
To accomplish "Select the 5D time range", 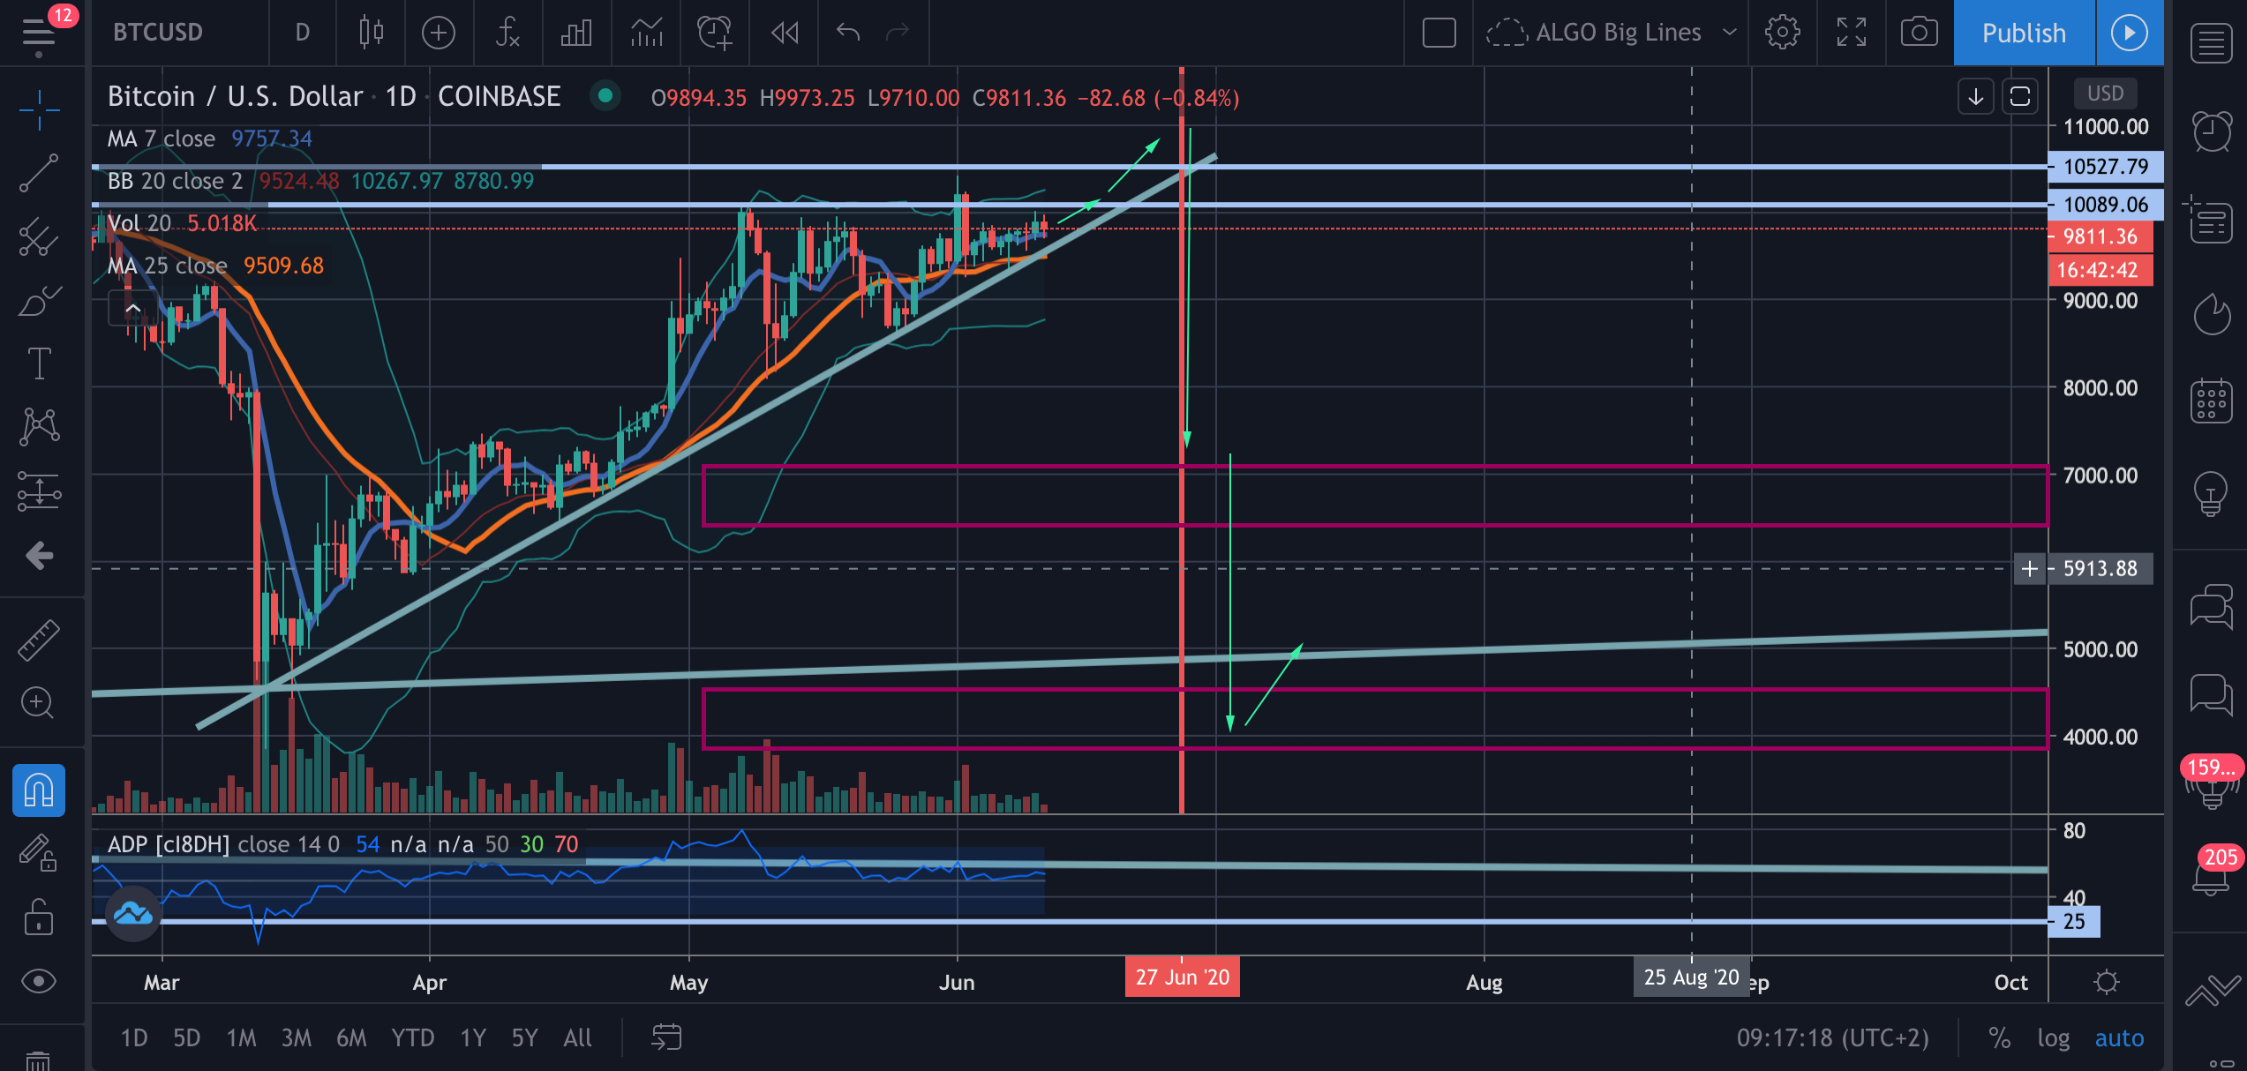I will (x=187, y=1037).
